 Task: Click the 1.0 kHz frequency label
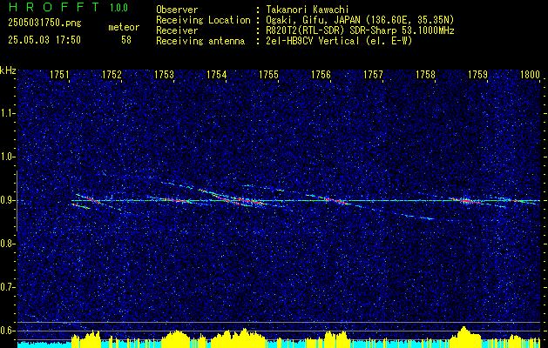[x=7, y=157]
